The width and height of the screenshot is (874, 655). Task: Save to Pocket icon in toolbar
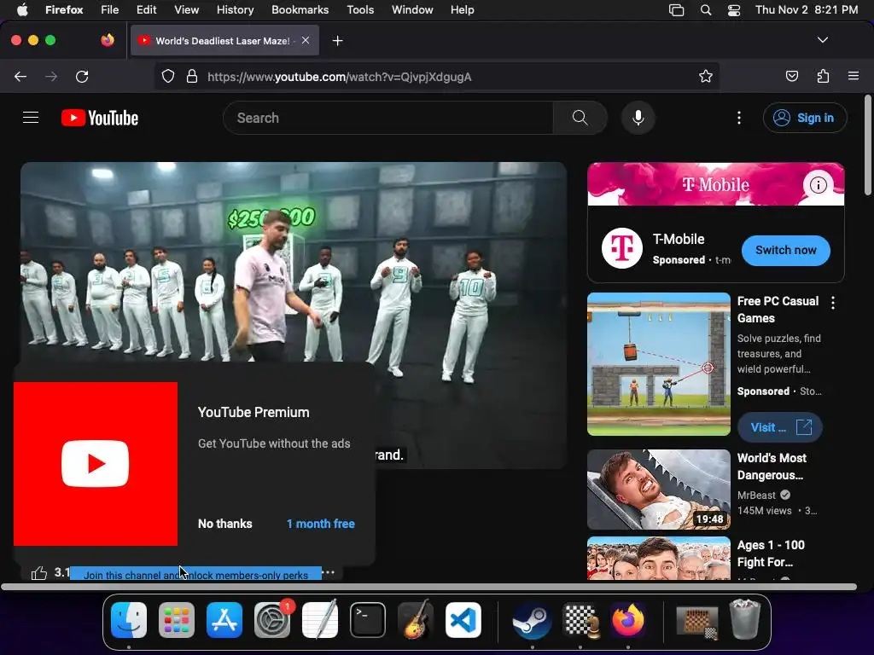pos(792,76)
